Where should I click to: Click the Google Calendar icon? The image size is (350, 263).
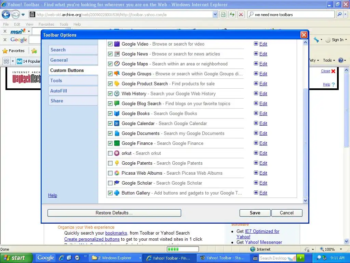click(x=117, y=123)
